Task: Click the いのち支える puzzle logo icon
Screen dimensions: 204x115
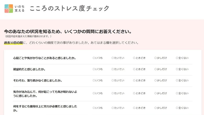Action: pyautogui.click(x=9, y=8)
